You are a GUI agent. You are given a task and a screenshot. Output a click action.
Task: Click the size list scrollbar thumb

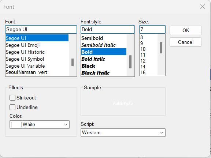coord(161,48)
